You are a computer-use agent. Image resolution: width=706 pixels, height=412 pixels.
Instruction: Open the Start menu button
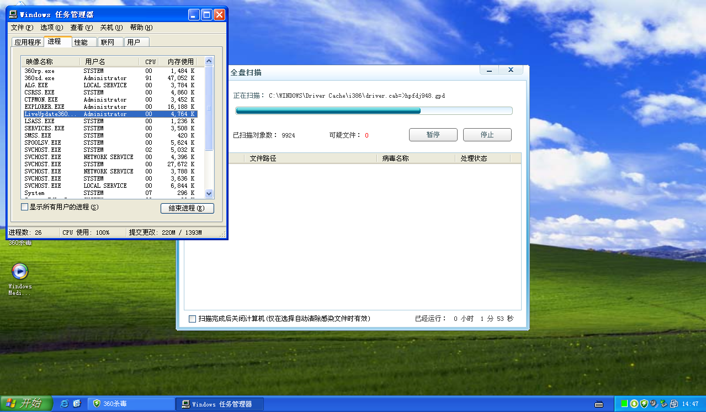coord(26,404)
